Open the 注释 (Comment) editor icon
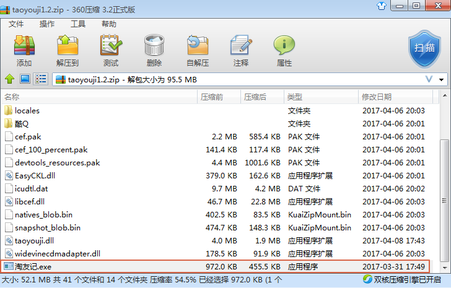The image size is (451, 288). (x=241, y=45)
